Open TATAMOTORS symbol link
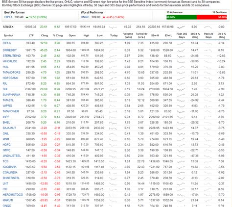The width and height of the screenshot is (232, 207). coord(12,73)
